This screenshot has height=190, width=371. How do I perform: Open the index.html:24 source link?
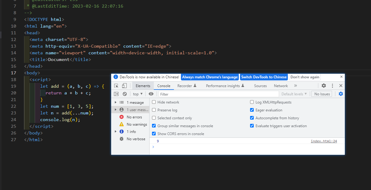click(324, 141)
